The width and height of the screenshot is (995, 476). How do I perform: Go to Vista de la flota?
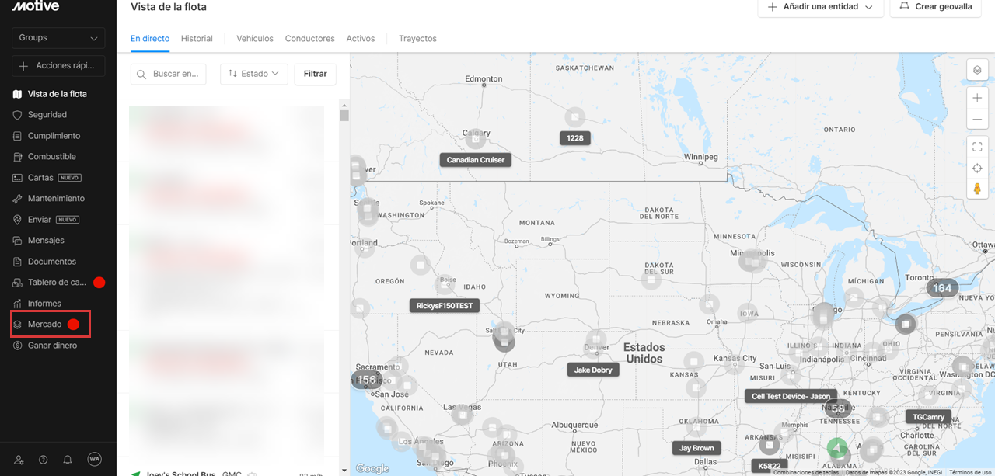(58, 94)
